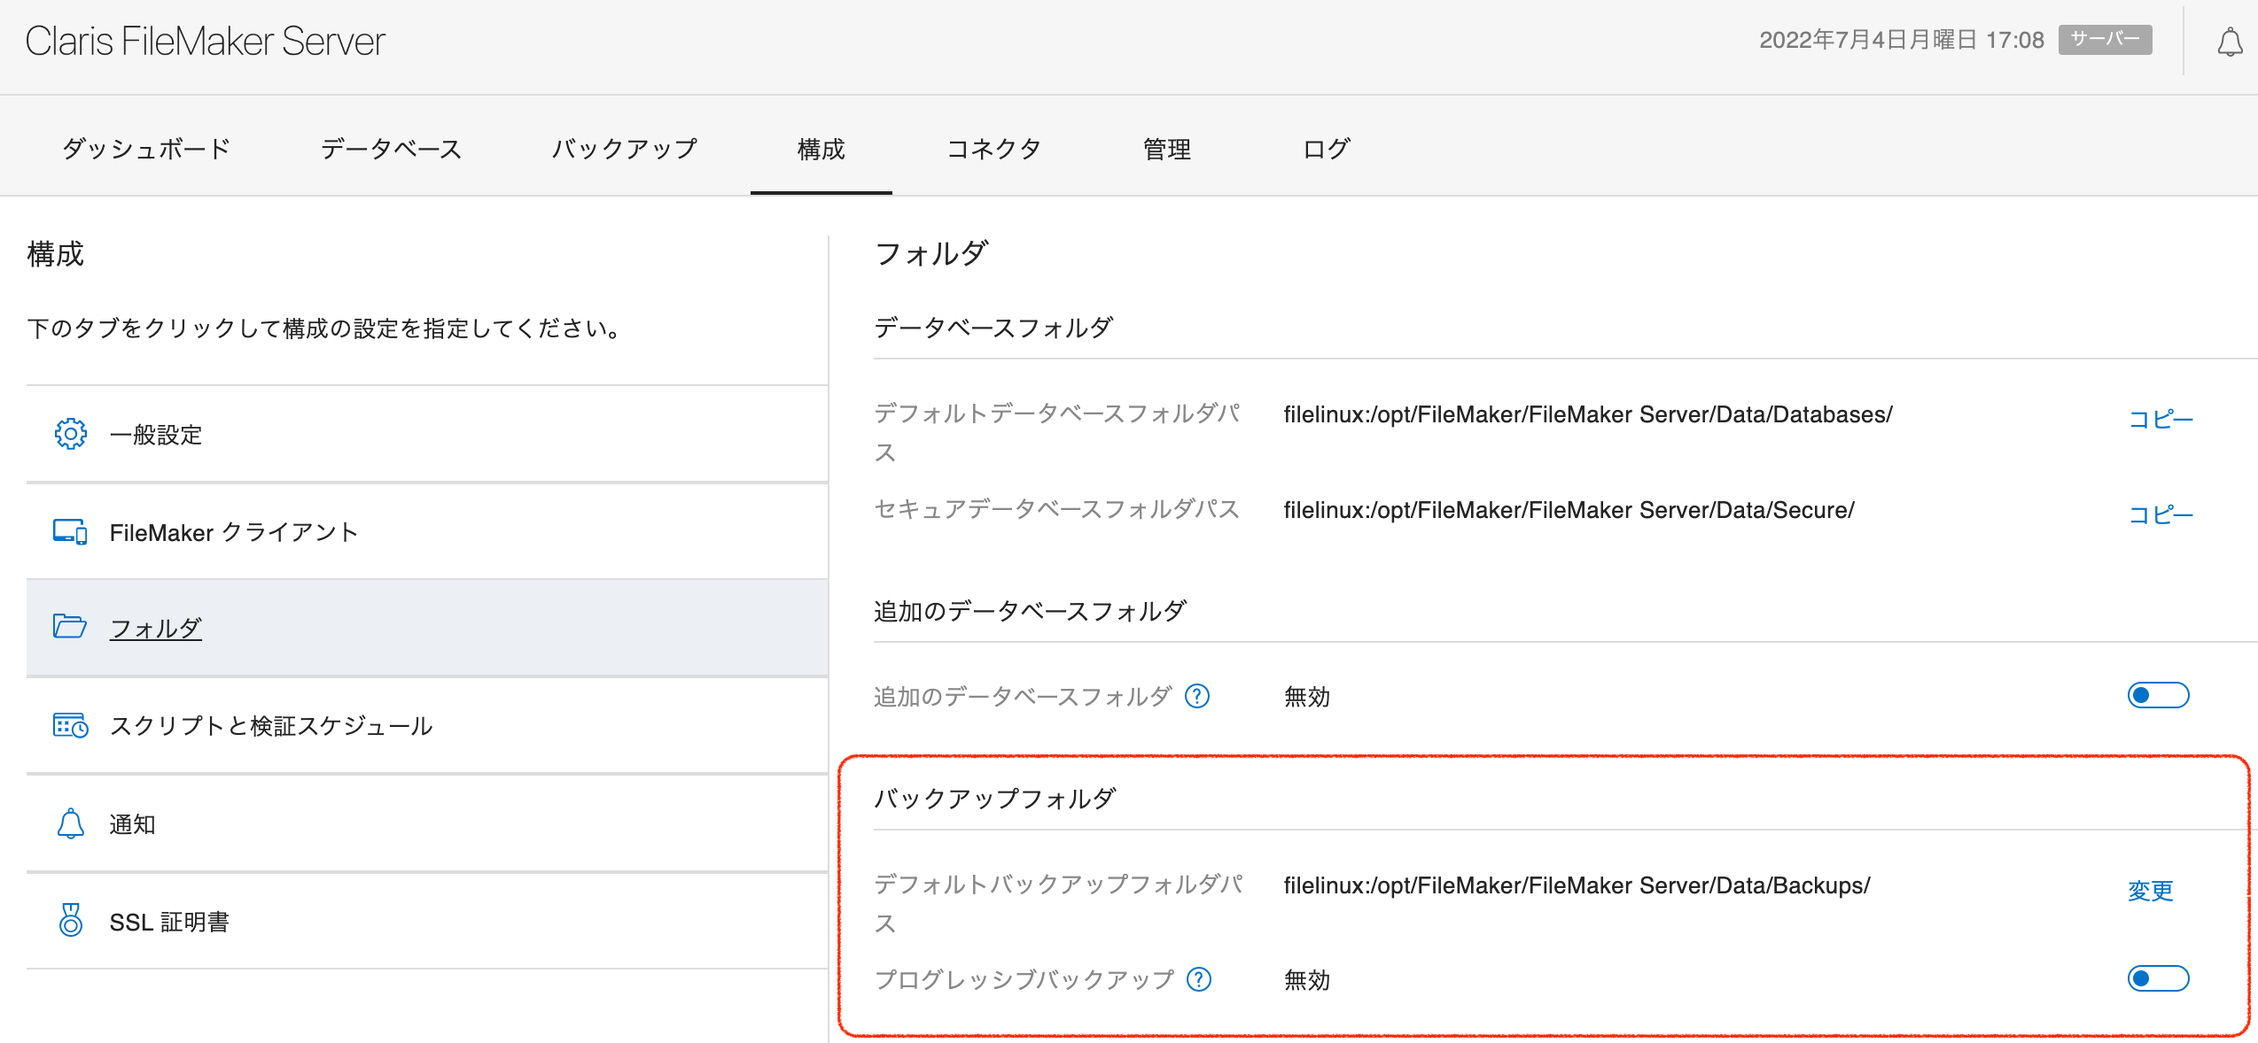The width and height of the screenshot is (2258, 1043).
Task: Click the bell icon next to 通知
Action: pos(70,823)
